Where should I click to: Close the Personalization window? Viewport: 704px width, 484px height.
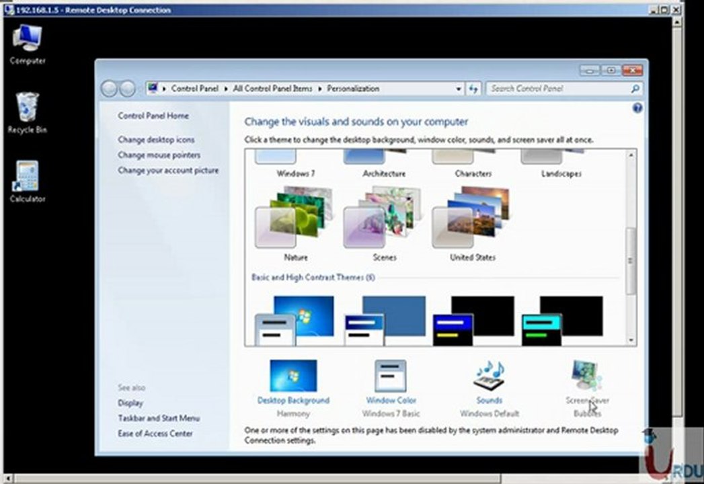tap(632, 71)
